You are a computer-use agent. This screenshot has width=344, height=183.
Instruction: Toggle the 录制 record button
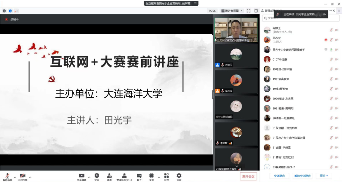[151, 176]
